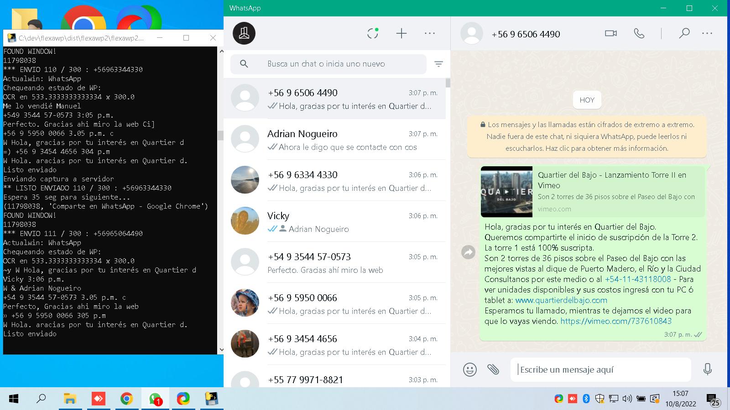Open the chat with +56 9 6506 4490

tap(334, 99)
